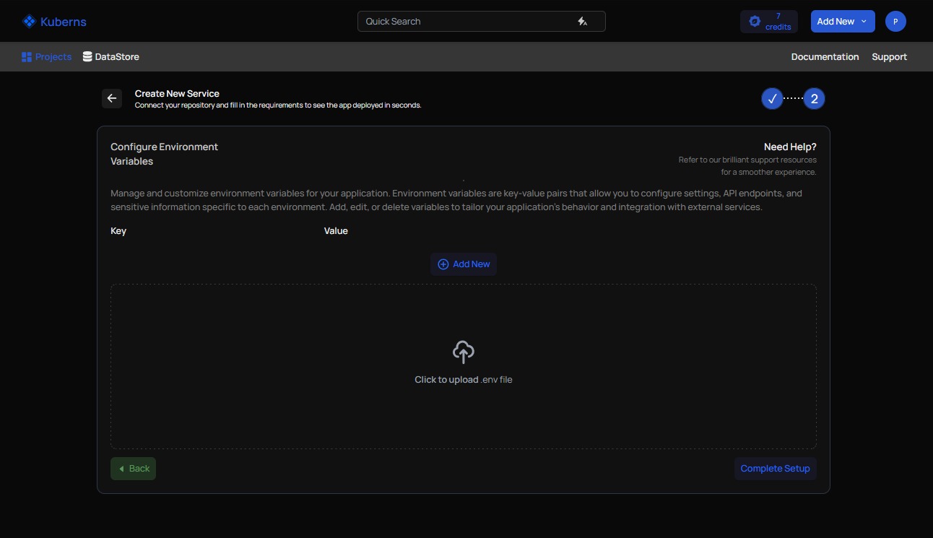Screen dimensions: 933x538
Task: Click the Need Help? heading
Action: (x=790, y=147)
